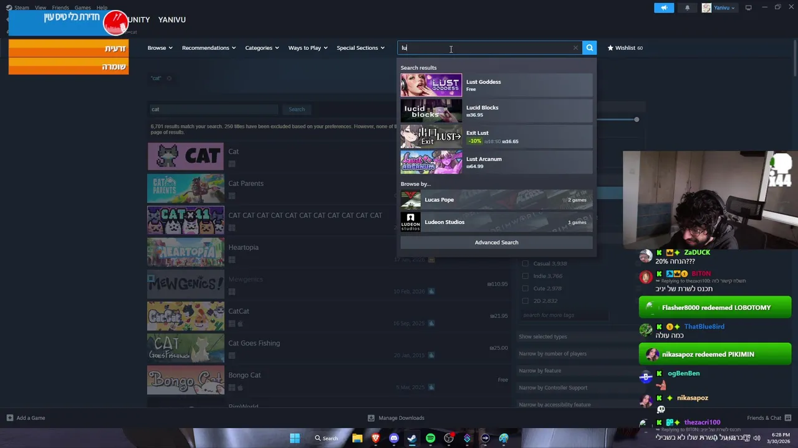
Task: Select Lucas Pope in Browse by
Action: pyautogui.click(x=496, y=200)
